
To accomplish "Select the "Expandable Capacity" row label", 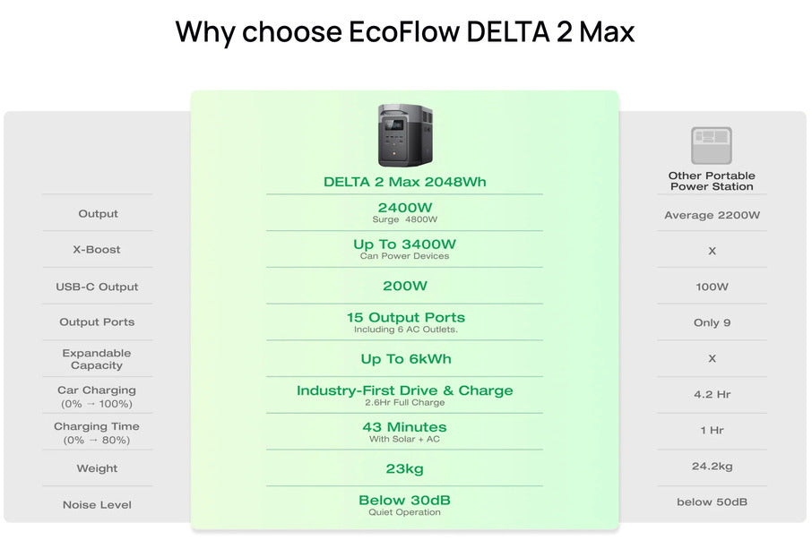I will (x=97, y=359).
